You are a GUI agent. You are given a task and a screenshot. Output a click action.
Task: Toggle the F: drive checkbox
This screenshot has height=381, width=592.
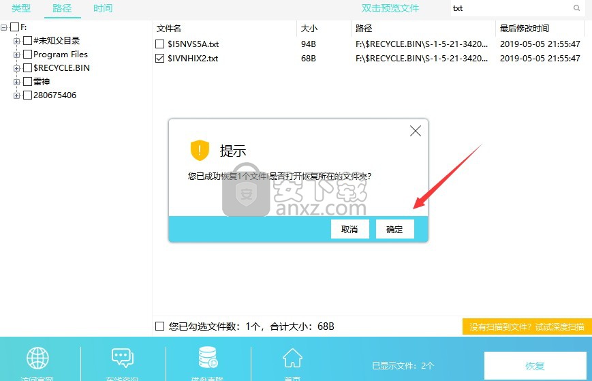[x=15, y=27]
